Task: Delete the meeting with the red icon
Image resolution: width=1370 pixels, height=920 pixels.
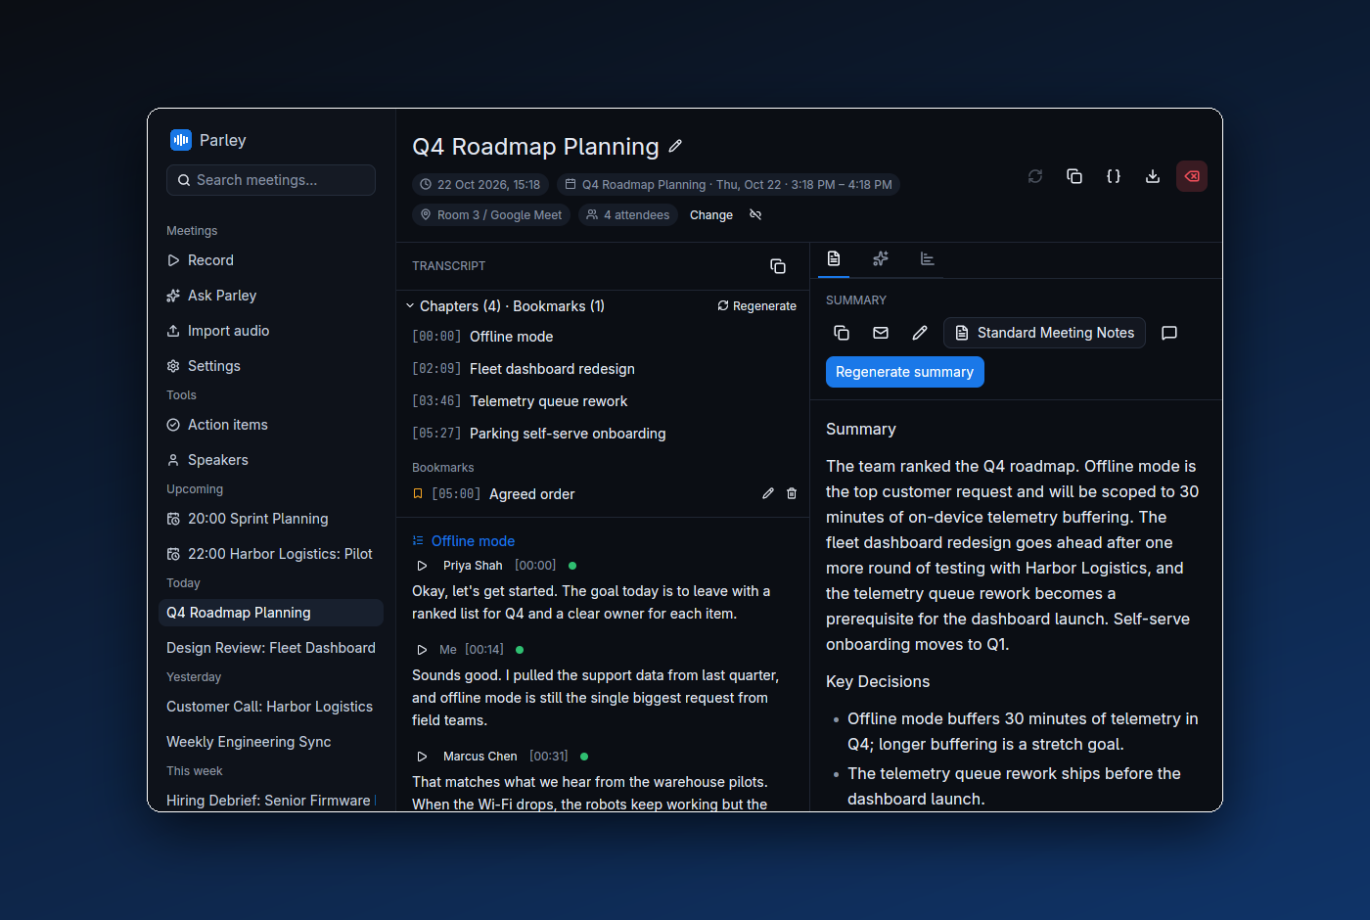Action: (1192, 176)
